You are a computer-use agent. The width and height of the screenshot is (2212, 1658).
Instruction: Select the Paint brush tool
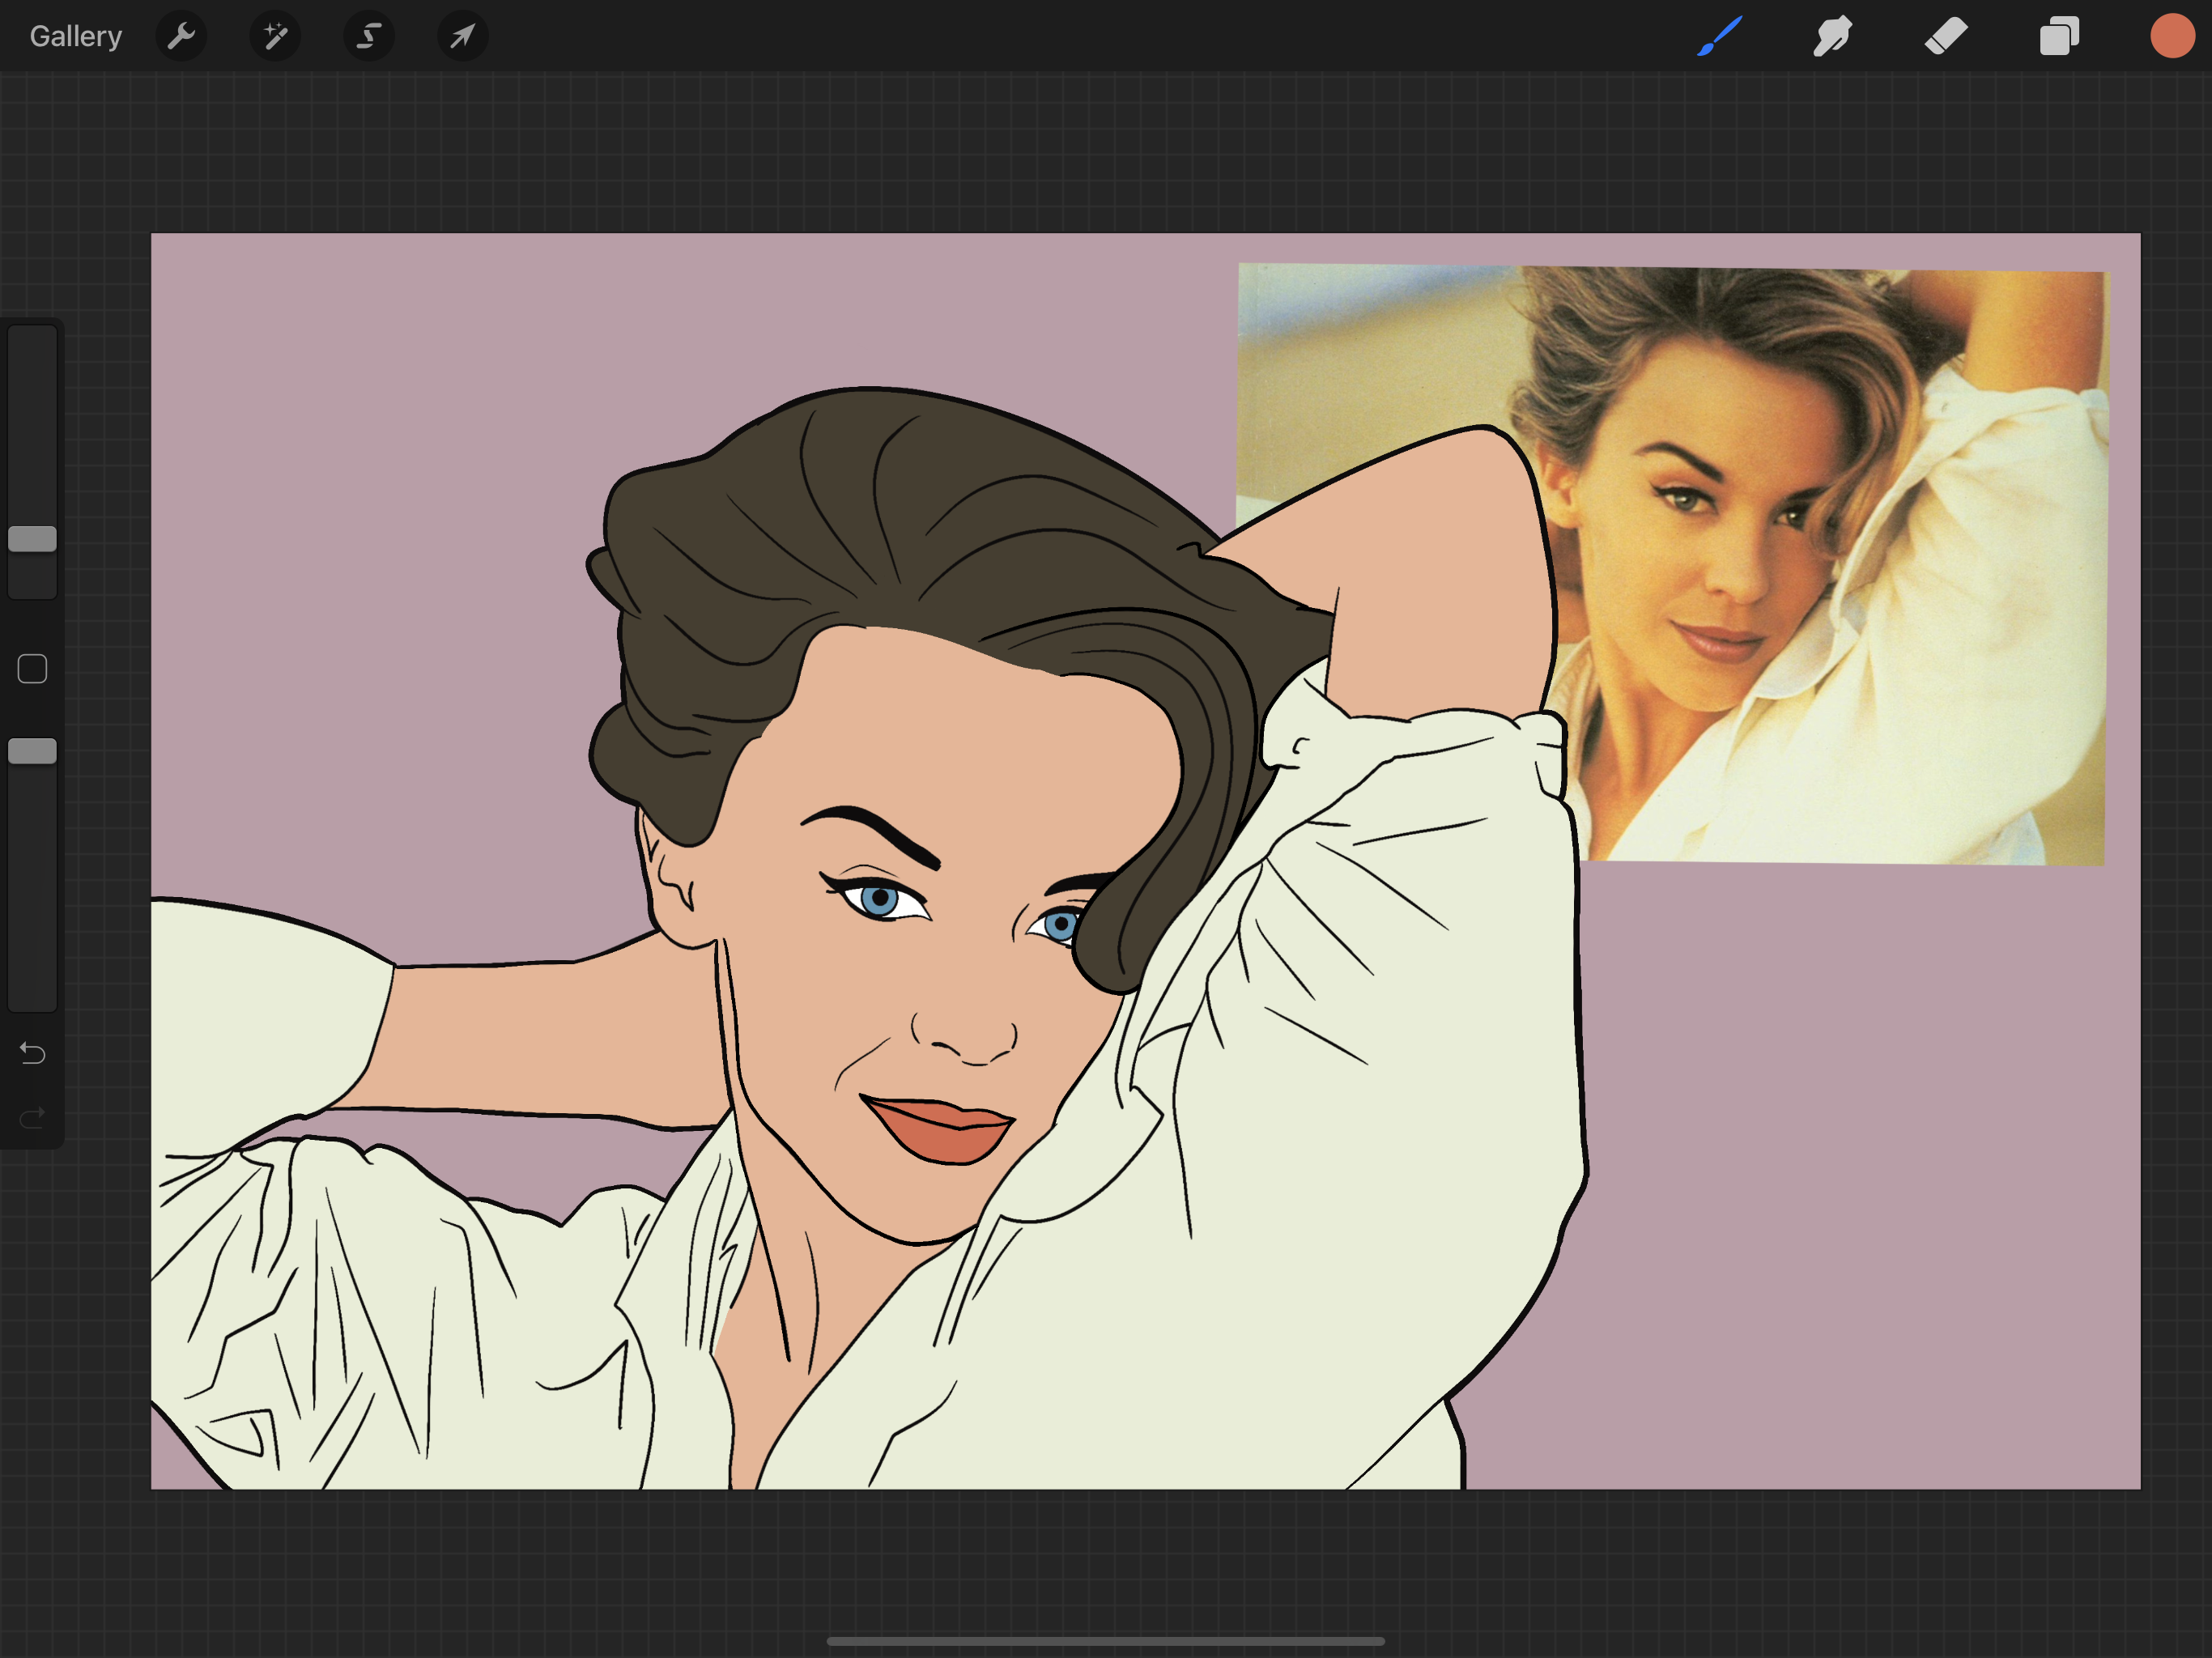[x=1719, y=37]
